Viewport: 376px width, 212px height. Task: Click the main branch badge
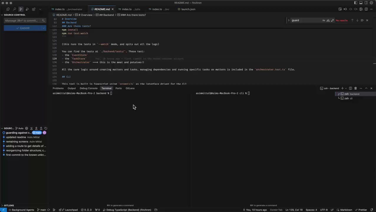[x=37, y=133]
